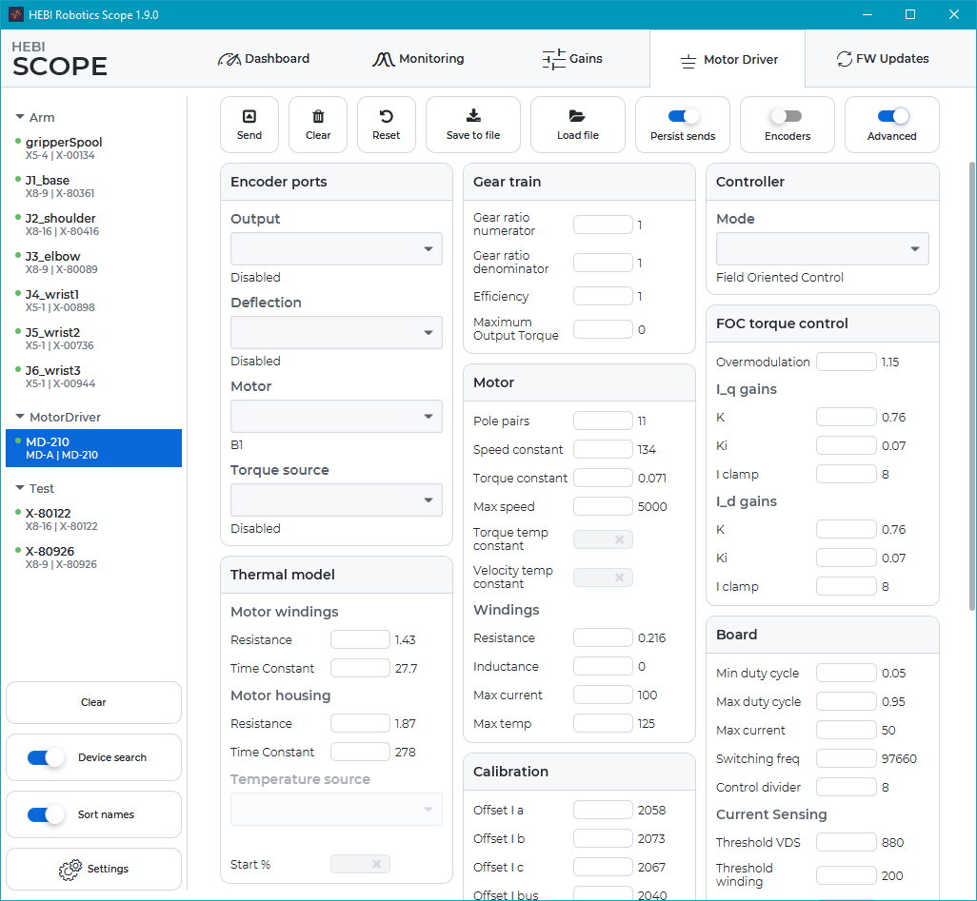Screen dimensions: 977x901
Task: Click the Clear trash icon in toolbar
Action: (x=318, y=117)
